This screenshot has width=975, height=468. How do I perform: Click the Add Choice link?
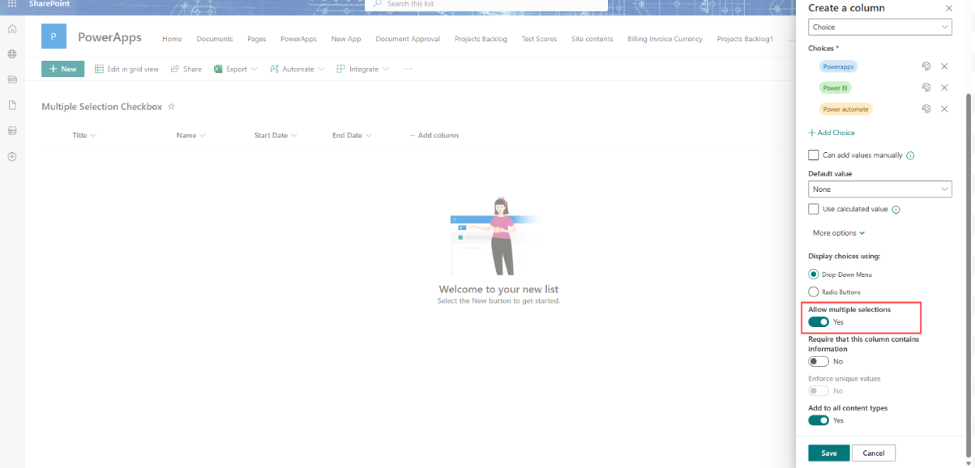832,132
